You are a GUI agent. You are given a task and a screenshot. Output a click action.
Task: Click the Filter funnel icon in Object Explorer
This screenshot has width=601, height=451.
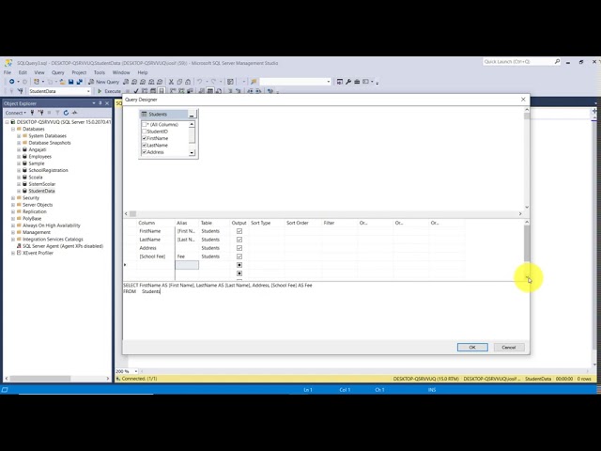pyautogui.click(x=57, y=113)
